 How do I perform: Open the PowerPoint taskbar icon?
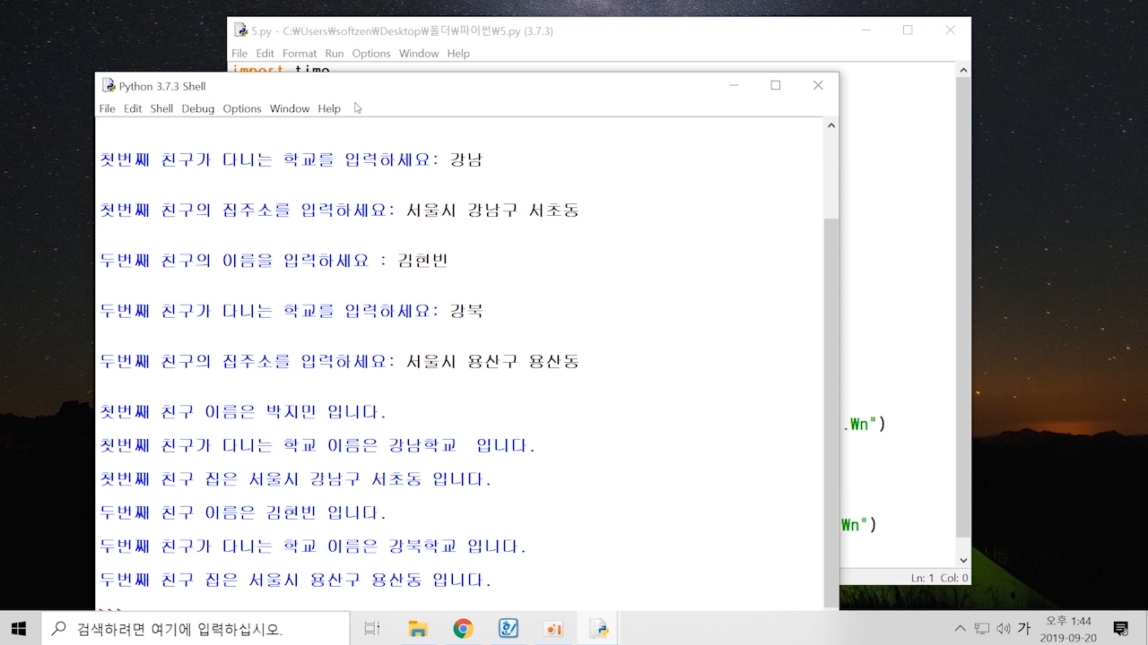click(x=553, y=629)
